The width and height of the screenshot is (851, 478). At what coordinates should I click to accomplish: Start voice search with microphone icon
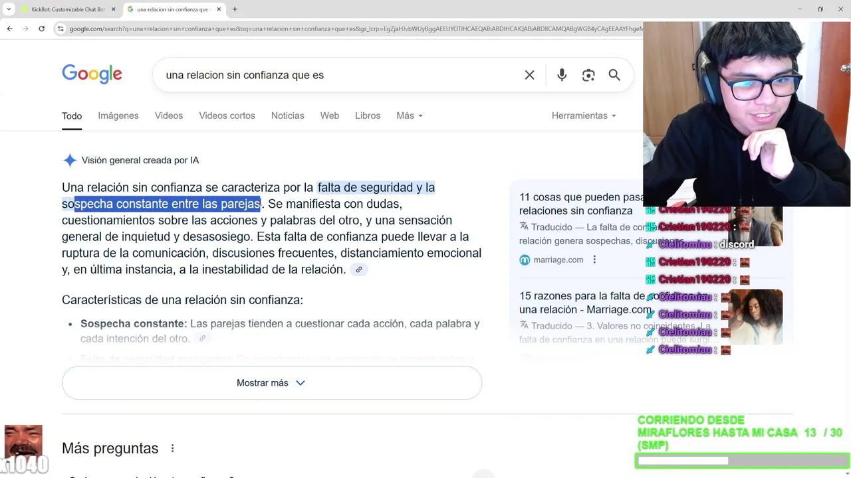pyautogui.click(x=562, y=75)
